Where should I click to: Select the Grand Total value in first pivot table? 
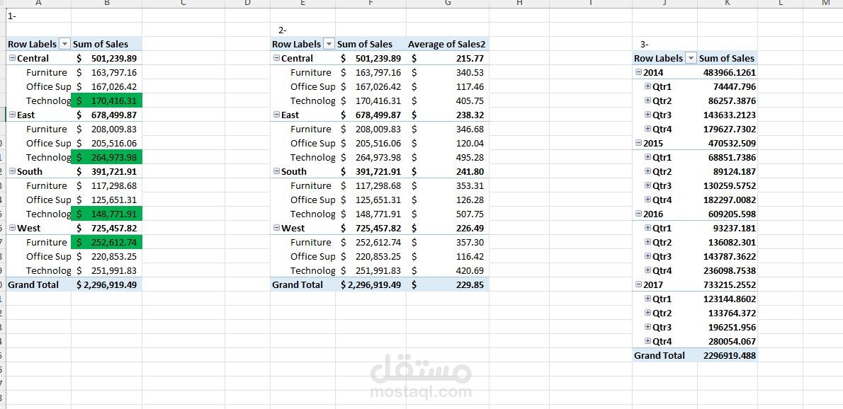coord(106,284)
